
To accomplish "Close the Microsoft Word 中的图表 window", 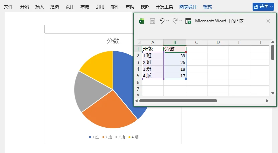I will pos(268,21).
